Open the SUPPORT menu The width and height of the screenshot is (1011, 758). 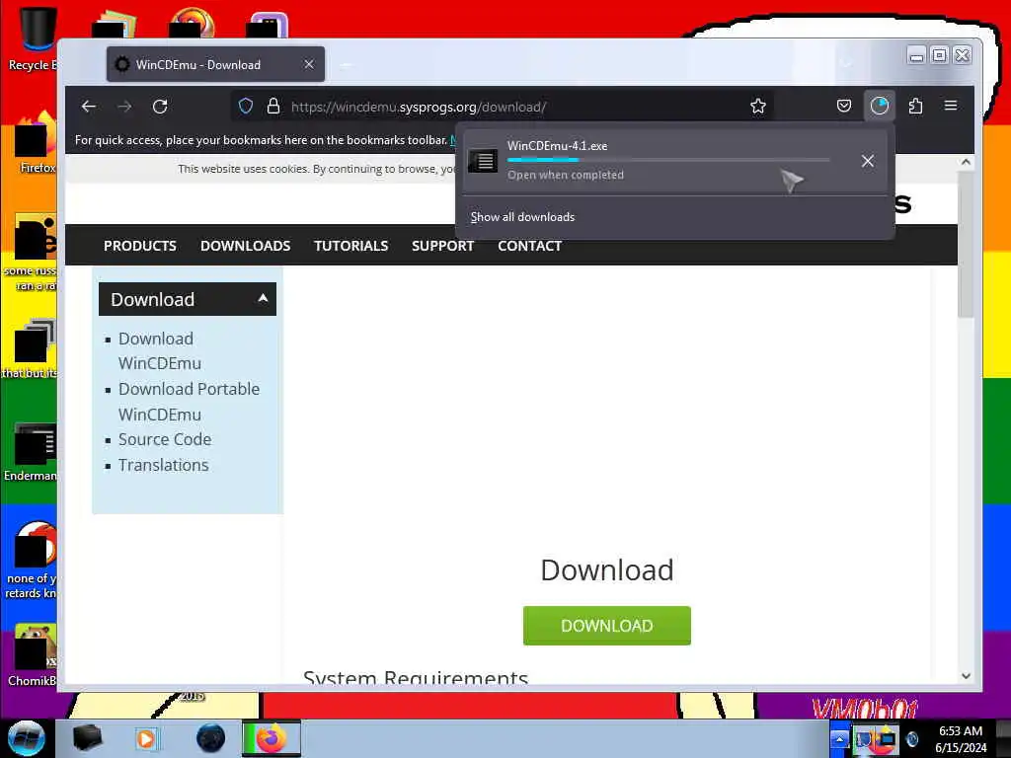443,246
